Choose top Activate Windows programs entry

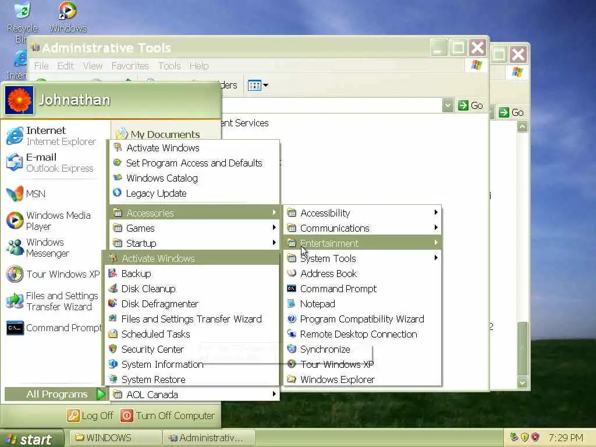[x=194, y=148]
